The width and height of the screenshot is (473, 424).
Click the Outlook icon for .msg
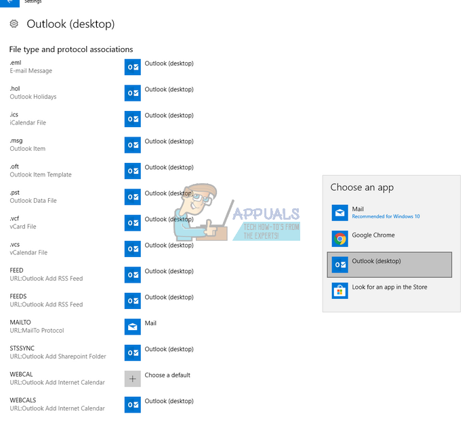132,145
